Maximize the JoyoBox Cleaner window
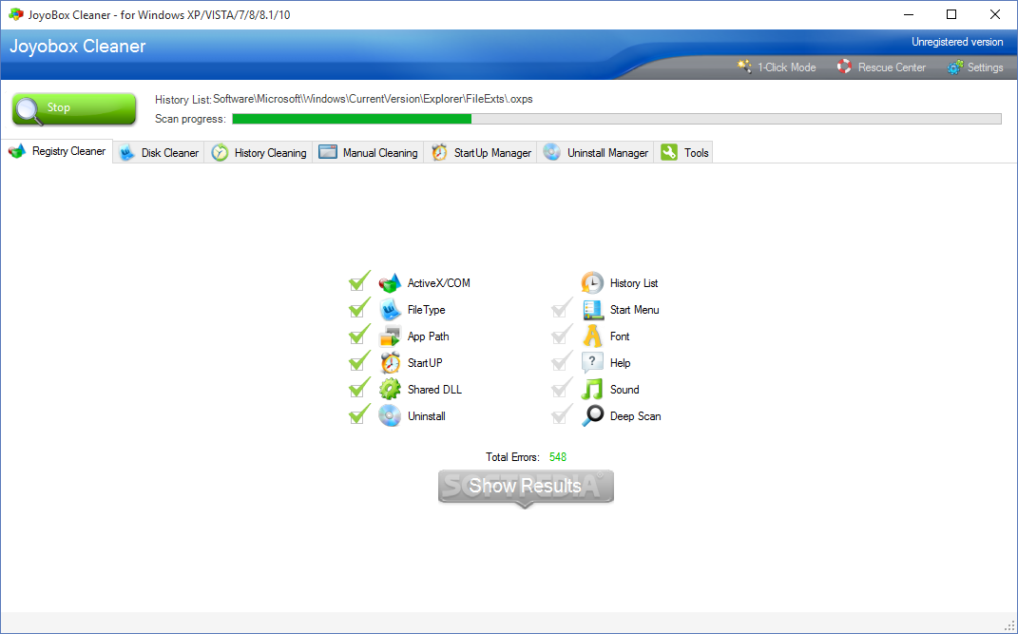 pyautogui.click(x=951, y=14)
